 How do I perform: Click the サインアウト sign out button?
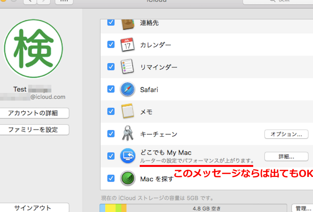(34, 208)
